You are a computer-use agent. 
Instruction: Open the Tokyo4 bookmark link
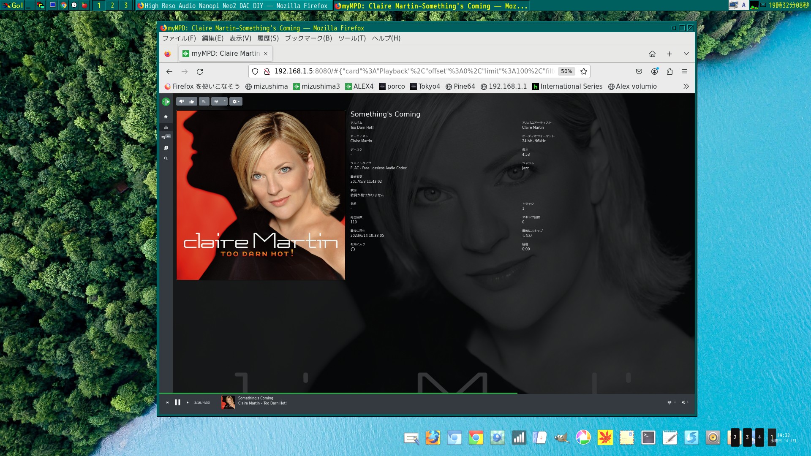click(425, 86)
